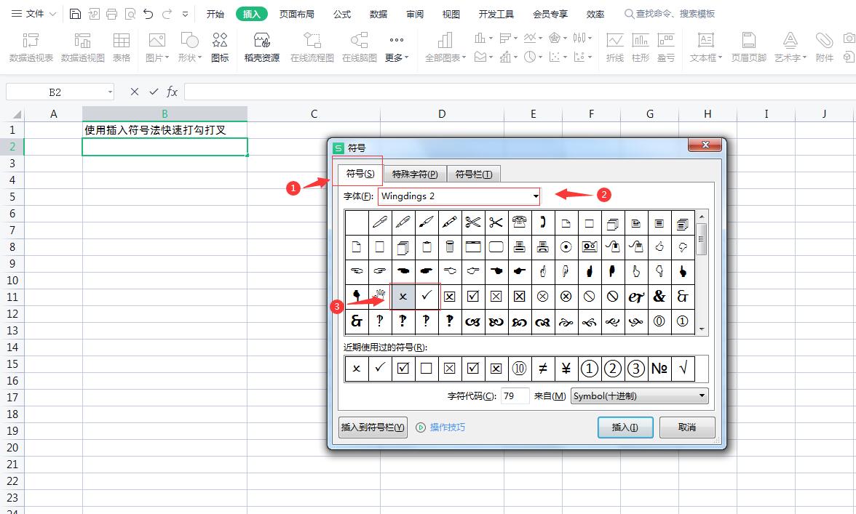Viewport: 856px width, 514px height.
Task: Click the symbol grid scroll up arrow
Action: point(702,217)
